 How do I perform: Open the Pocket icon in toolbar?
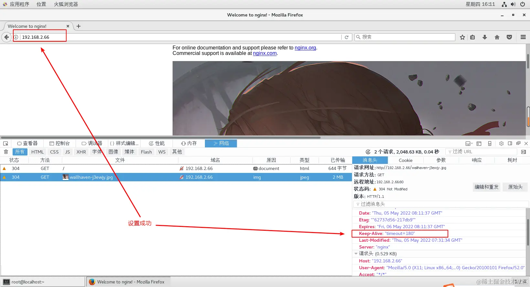pos(509,37)
